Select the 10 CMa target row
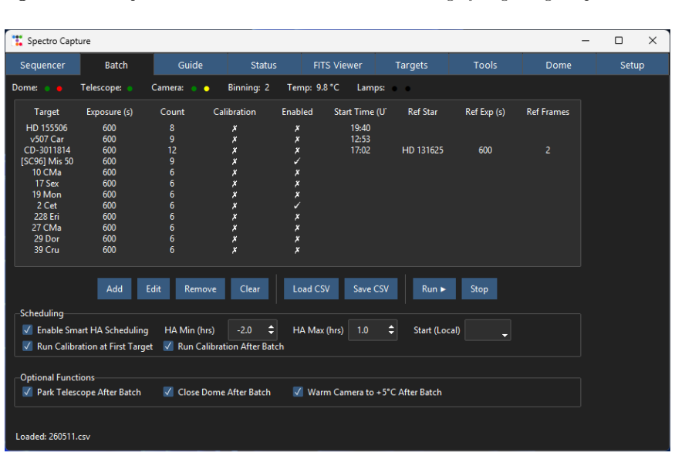The width and height of the screenshot is (675, 456). coord(298,172)
